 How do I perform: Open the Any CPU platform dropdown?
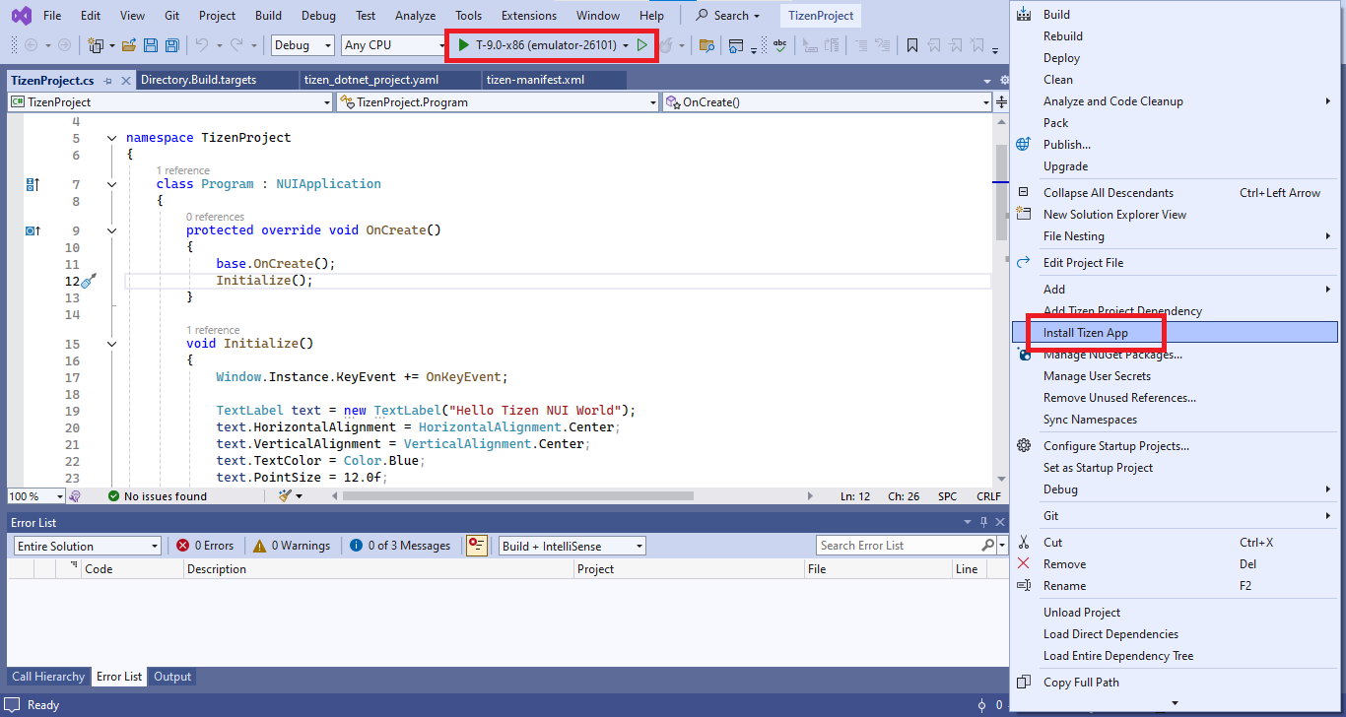click(x=393, y=45)
